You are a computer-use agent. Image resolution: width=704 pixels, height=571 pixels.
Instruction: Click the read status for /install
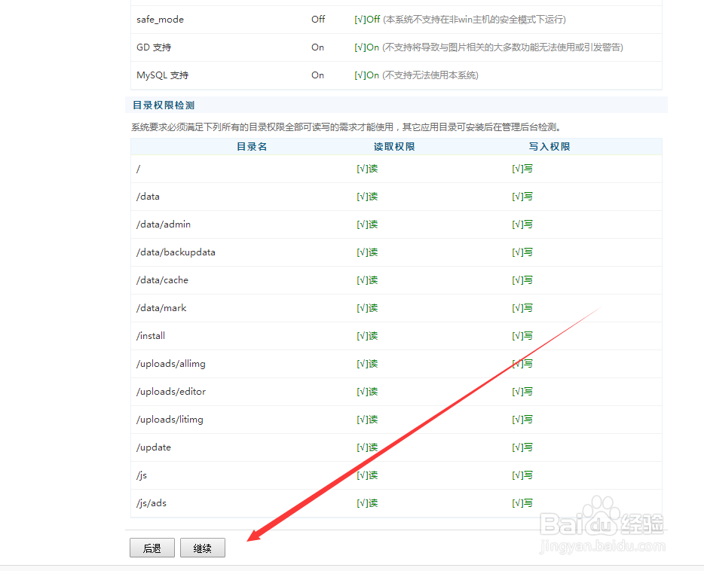coord(367,335)
